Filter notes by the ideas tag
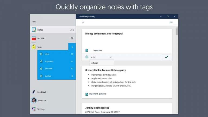208x117 pixels. pos(57,54)
